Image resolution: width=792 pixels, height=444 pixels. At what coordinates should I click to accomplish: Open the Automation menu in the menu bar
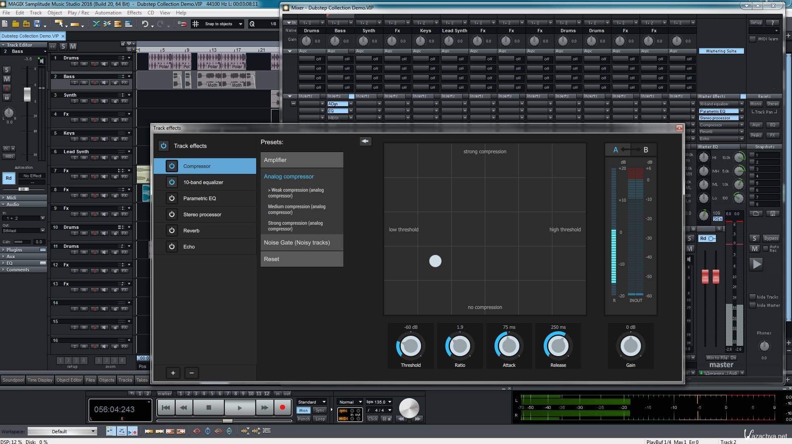tap(108, 13)
